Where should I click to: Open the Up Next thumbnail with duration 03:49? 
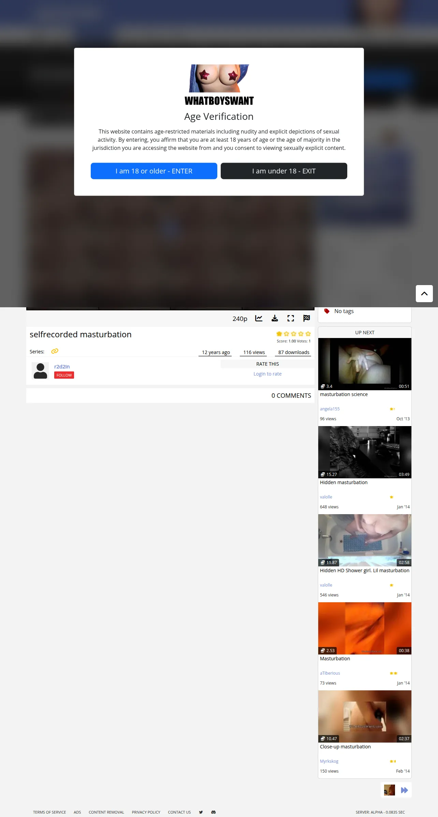pyautogui.click(x=365, y=452)
